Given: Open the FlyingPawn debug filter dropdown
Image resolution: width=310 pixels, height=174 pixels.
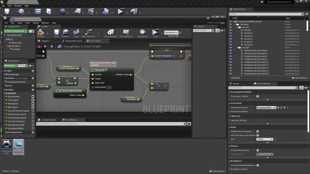Looking at the screenshot, I should coord(171,32).
